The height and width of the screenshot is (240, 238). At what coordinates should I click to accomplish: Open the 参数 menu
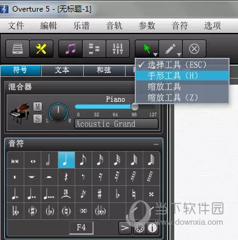pyautogui.click(x=147, y=26)
